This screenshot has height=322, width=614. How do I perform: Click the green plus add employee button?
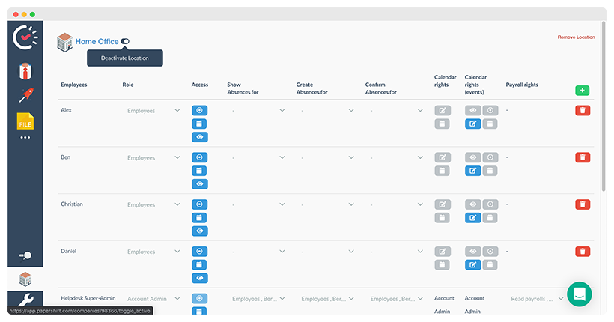583,91
